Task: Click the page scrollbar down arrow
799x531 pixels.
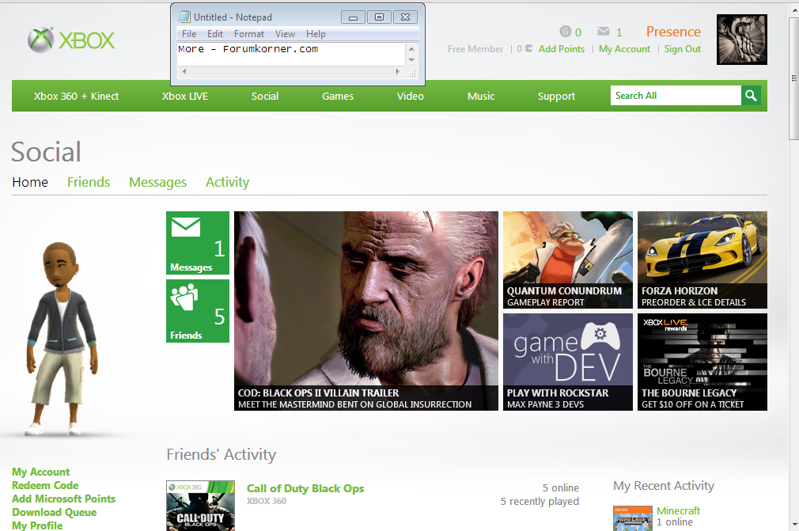Action: click(793, 525)
